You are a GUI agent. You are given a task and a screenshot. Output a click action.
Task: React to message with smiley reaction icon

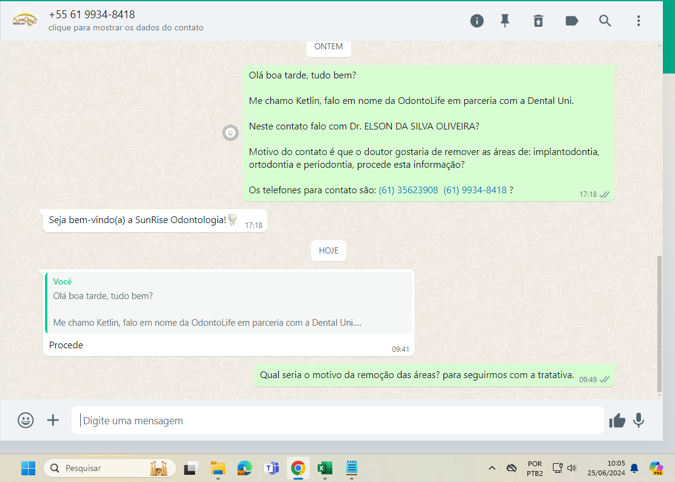[x=230, y=133]
